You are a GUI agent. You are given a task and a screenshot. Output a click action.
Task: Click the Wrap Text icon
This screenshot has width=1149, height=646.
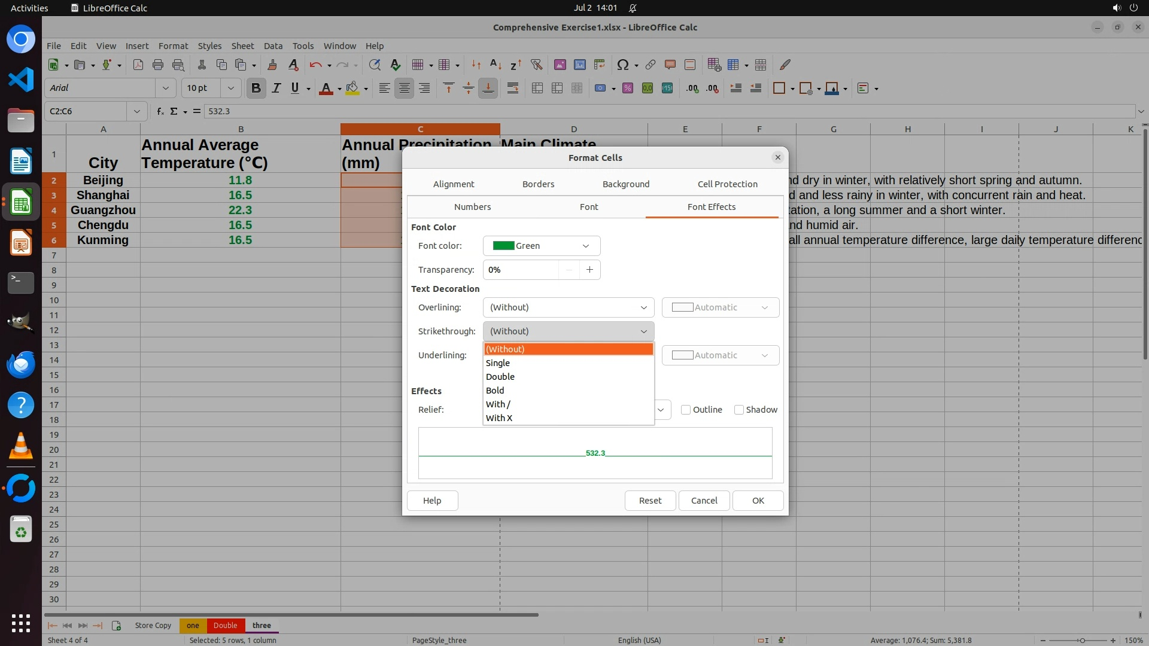point(513,88)
